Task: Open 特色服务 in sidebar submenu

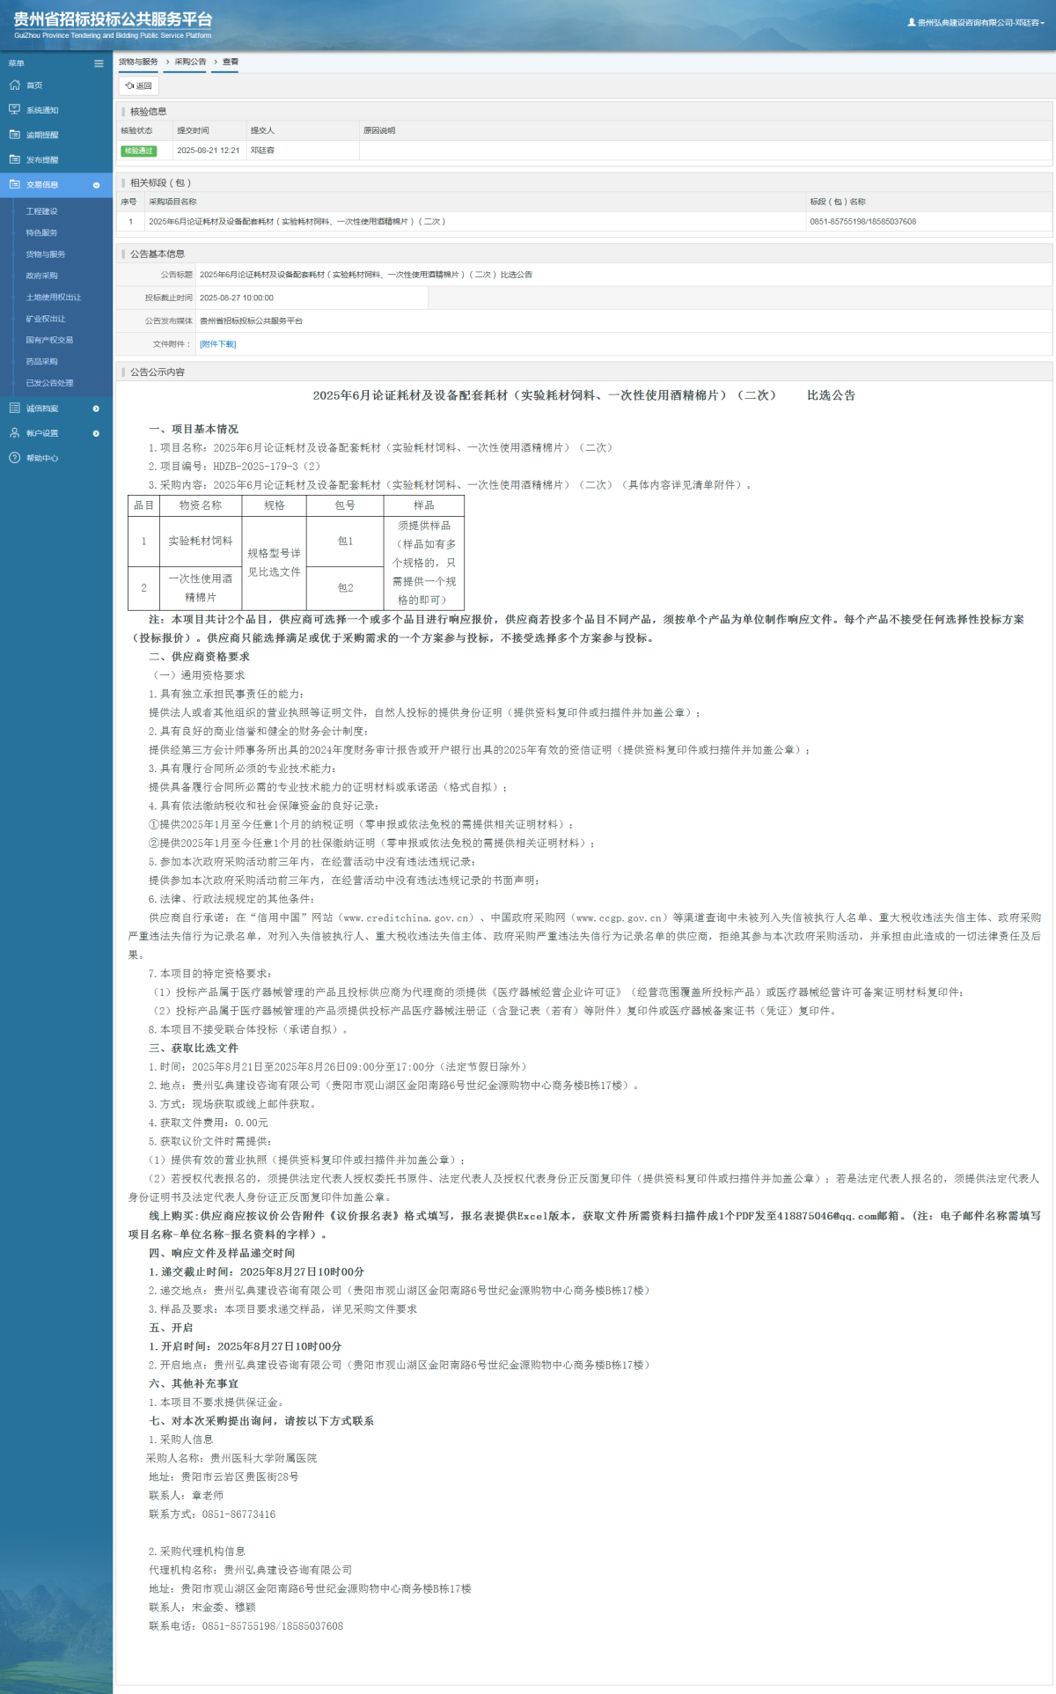Action: coord(41,232)
